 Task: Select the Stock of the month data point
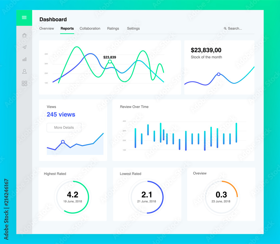pos(219,74)
